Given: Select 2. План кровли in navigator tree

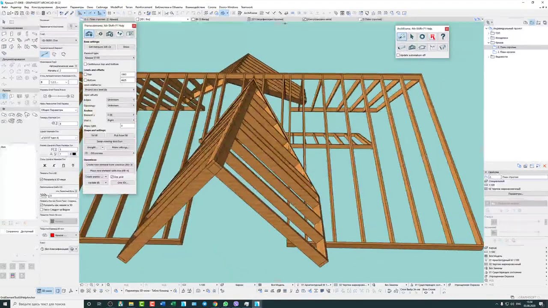Looking at the screenshot, I should 506,52.
